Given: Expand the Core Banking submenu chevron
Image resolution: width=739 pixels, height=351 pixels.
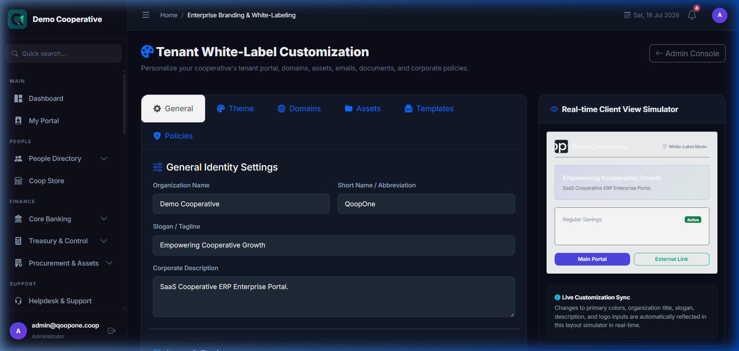Looking at the screenshot, I should [x=104, y=219].
